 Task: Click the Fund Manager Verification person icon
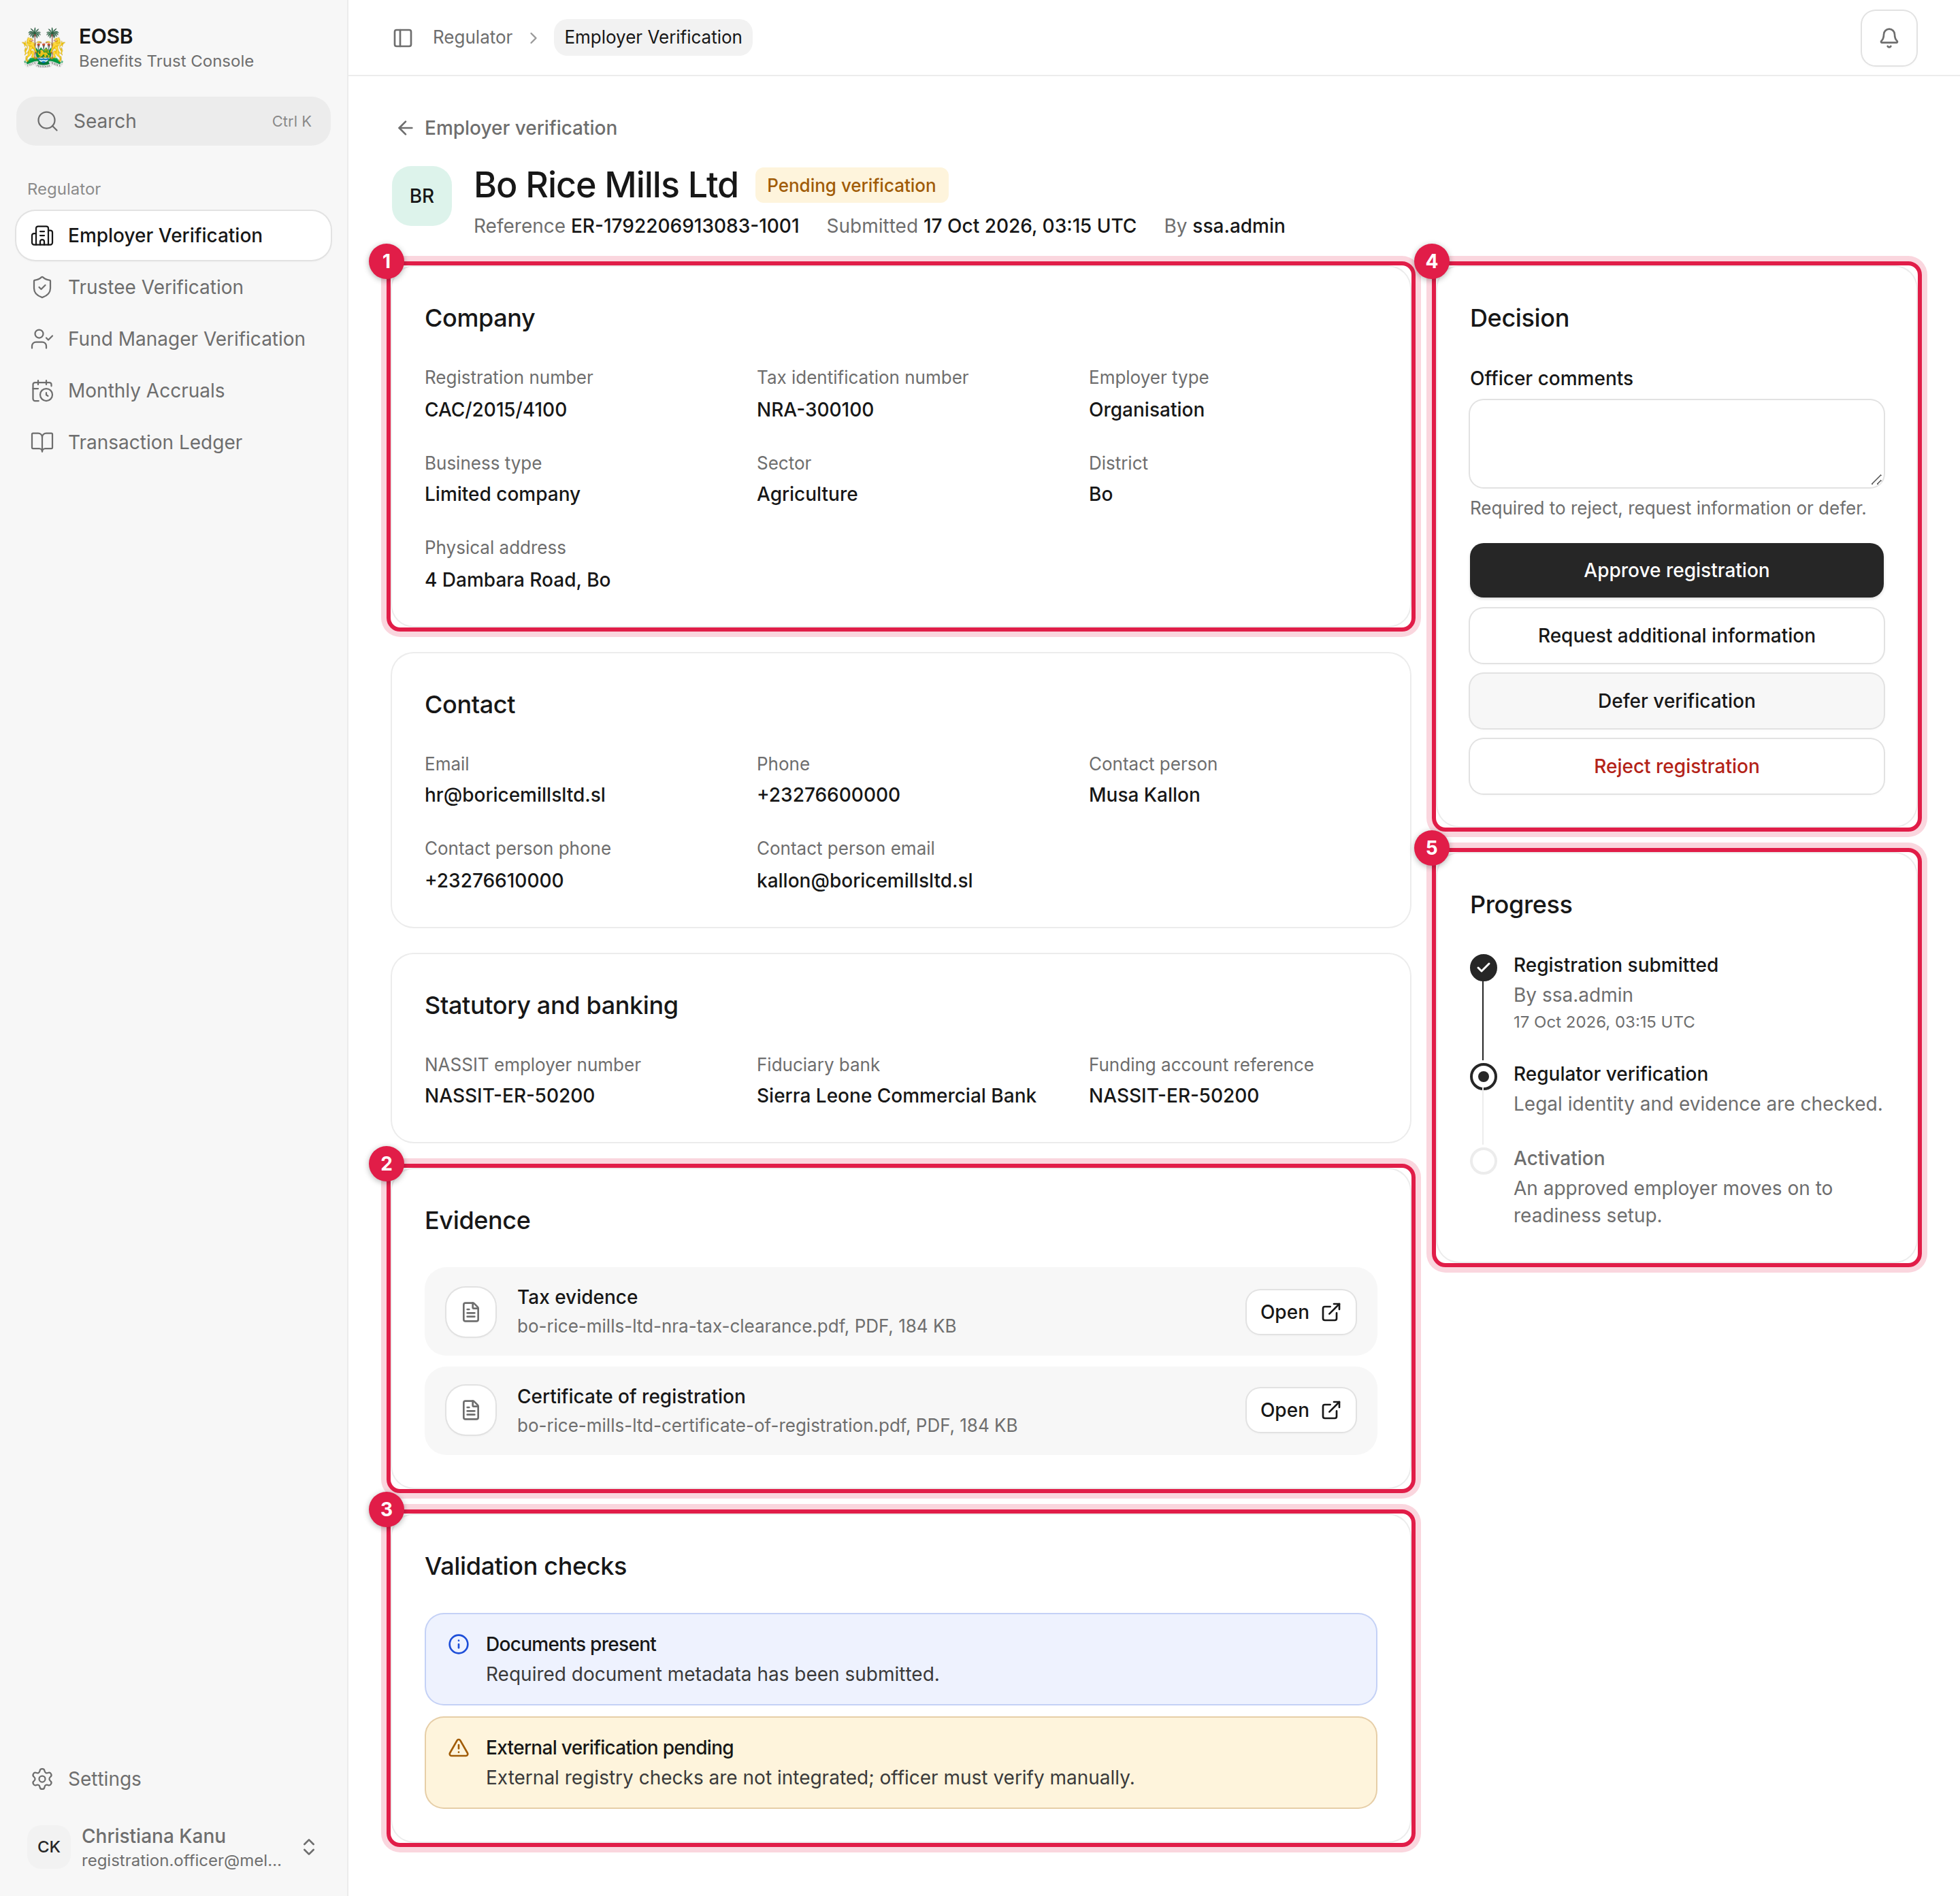(x=42, y=339)
